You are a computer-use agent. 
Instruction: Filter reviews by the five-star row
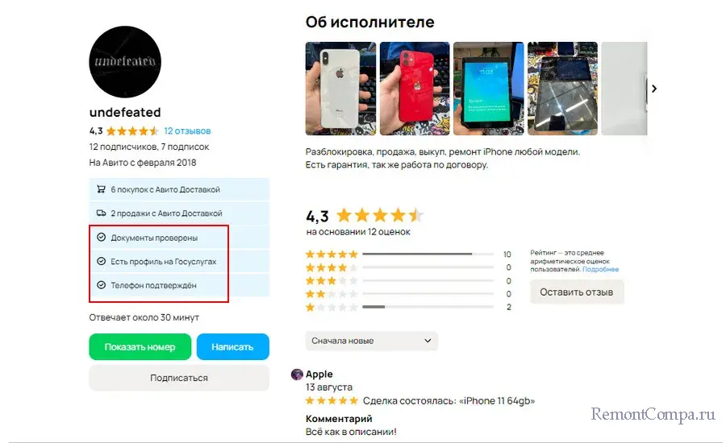tap(408, 254)
